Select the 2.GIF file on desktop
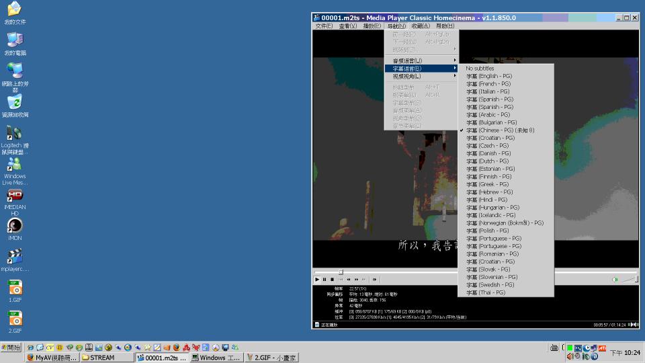This screenshot has height=363, width=645. (15, 319)
